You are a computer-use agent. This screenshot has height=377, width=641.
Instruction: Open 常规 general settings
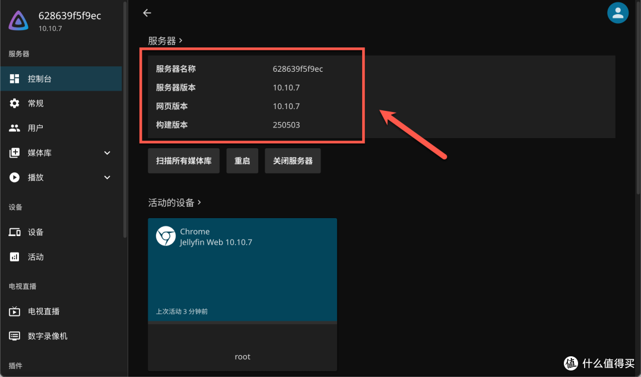click(61, 103)
